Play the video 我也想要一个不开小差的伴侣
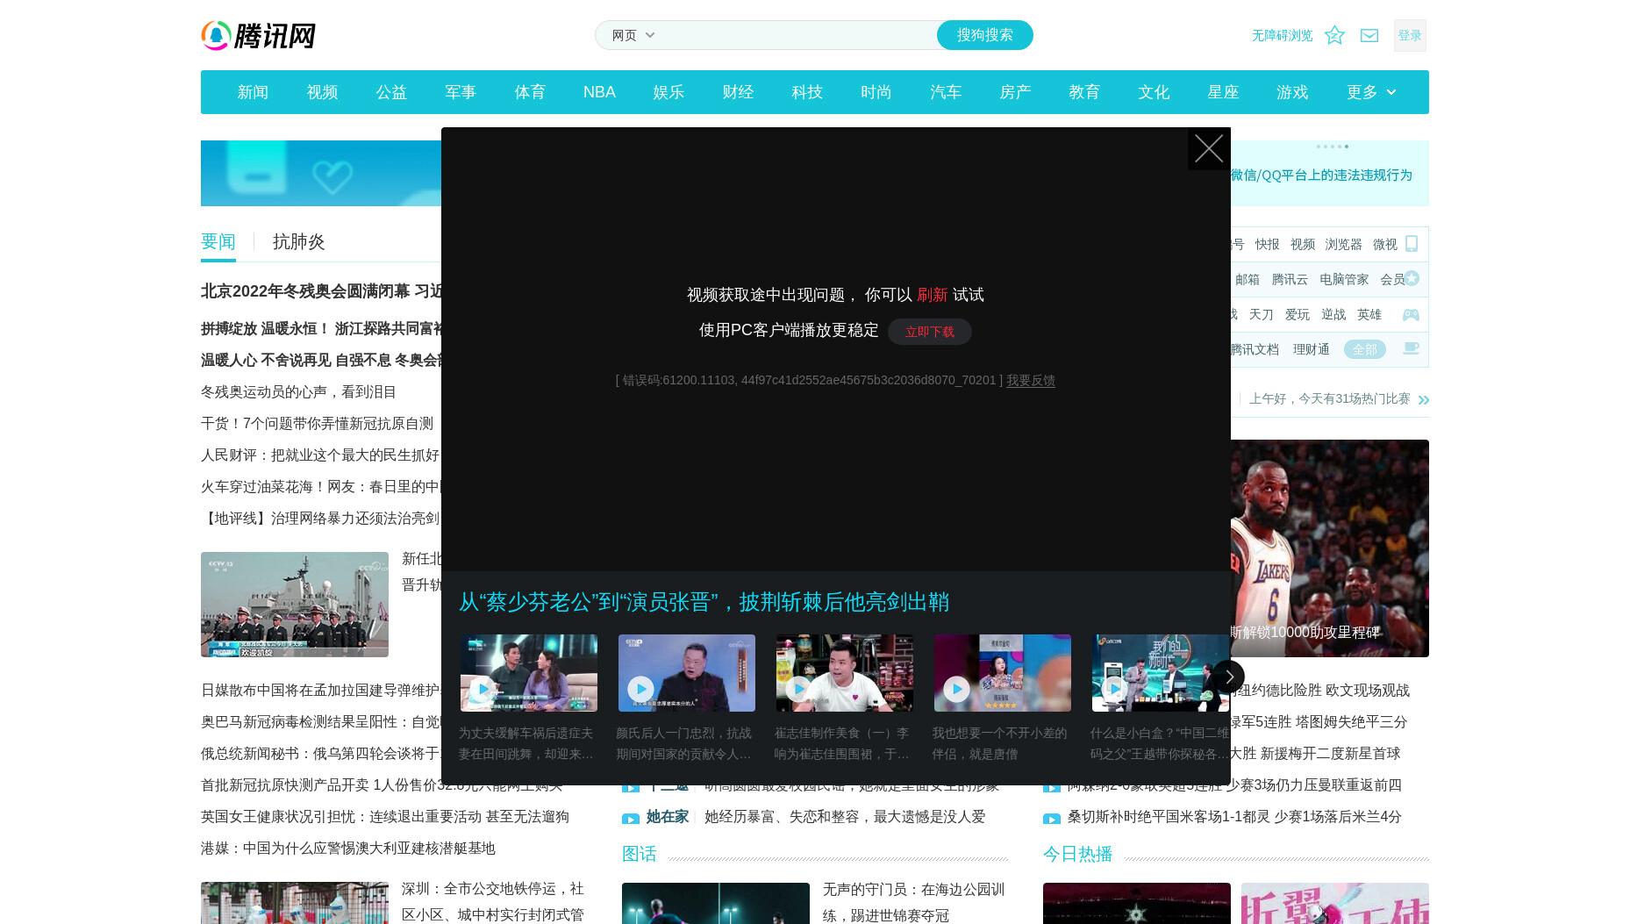 pyautogui.click(x=1003, y=673)
